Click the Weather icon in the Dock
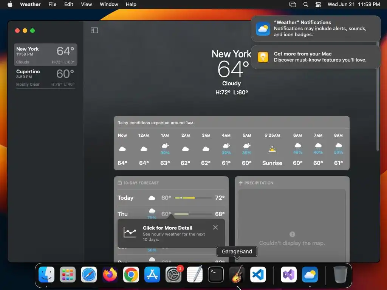387x290 pixels. point(310,275)
